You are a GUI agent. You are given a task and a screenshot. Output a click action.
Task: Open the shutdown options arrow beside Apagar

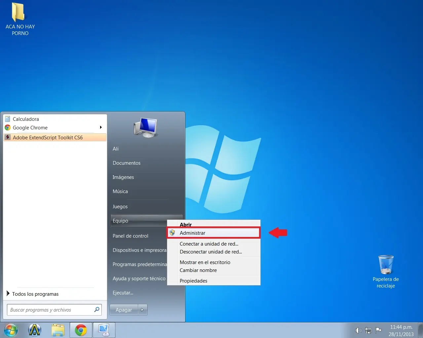tap(142, 310)
